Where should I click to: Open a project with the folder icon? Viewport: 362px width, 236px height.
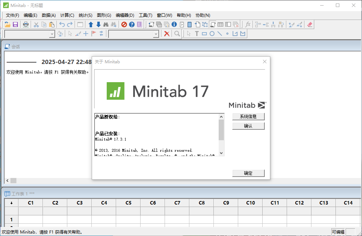tap(7, 24)
